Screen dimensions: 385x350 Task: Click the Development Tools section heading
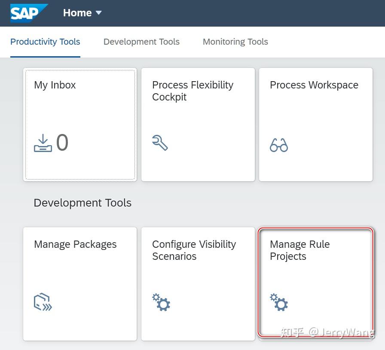[x=82, y=203]
